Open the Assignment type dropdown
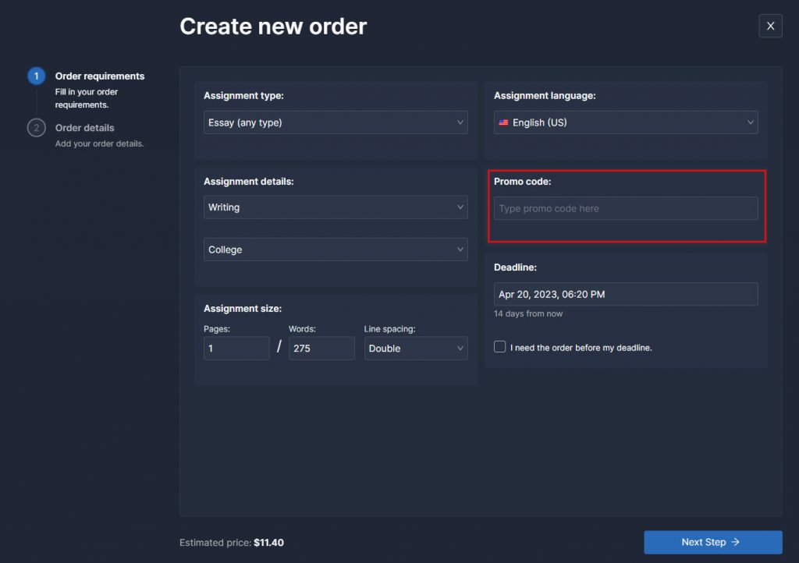This screenshot has height=563, width=799. tap(336, 122)
